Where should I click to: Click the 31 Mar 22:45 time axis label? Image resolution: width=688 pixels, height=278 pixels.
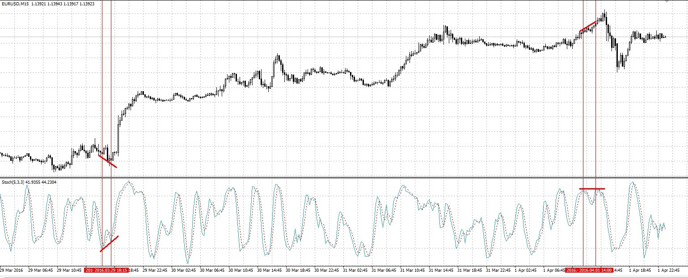(x=498, y=270)
